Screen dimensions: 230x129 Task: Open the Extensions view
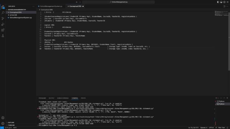pyautogui.click(x=3, y=30)
